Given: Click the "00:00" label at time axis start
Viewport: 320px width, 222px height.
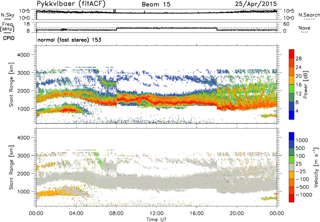Looking at the screenshot, I should click(x=36, y=214).
